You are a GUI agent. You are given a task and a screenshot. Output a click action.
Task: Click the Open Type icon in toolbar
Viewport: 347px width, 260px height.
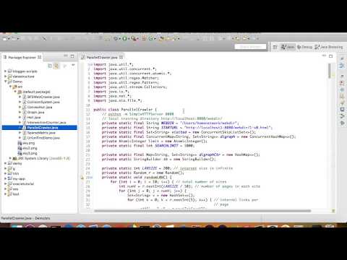point(161,38)
